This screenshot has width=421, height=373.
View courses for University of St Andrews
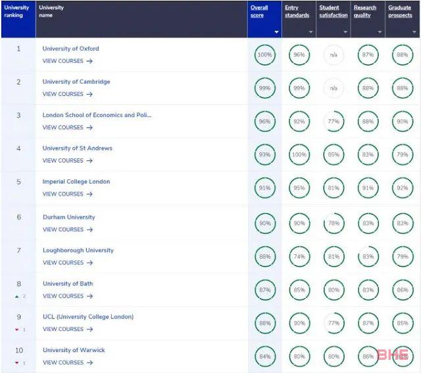(x=67, y=160)
